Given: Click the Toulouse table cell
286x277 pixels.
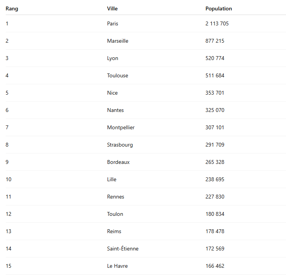Looking at the screenshot, I should tap(118, 75).
